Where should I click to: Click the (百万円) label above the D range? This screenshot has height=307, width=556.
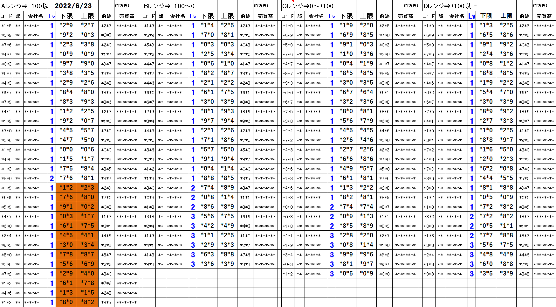540,6
